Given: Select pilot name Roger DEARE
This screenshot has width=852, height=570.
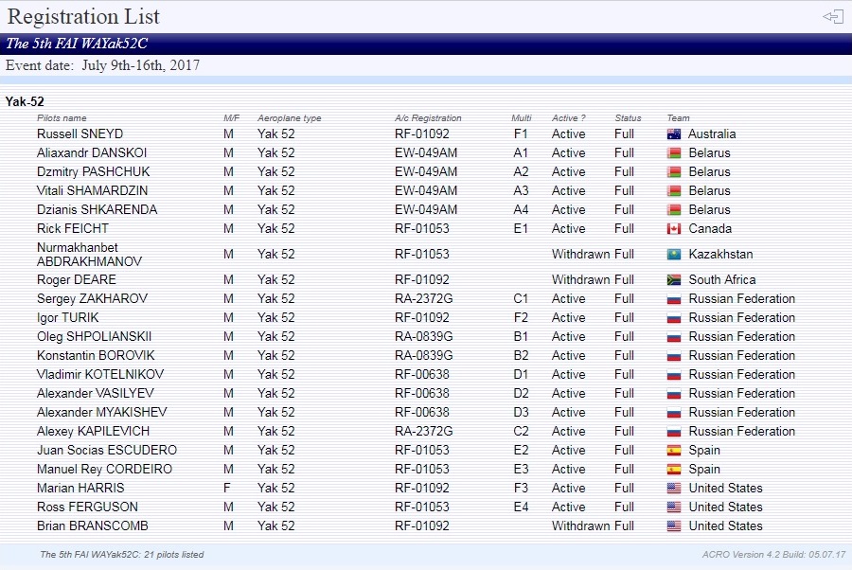Looking at the screenshot, I should click(x=77, y=280).
